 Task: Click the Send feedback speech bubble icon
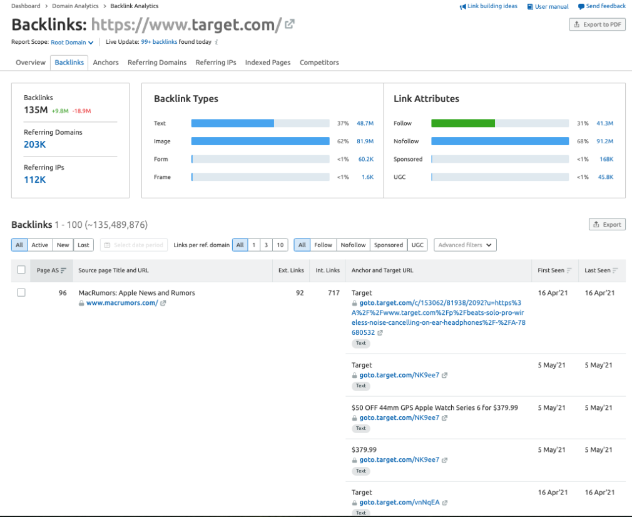coord(581,6)
